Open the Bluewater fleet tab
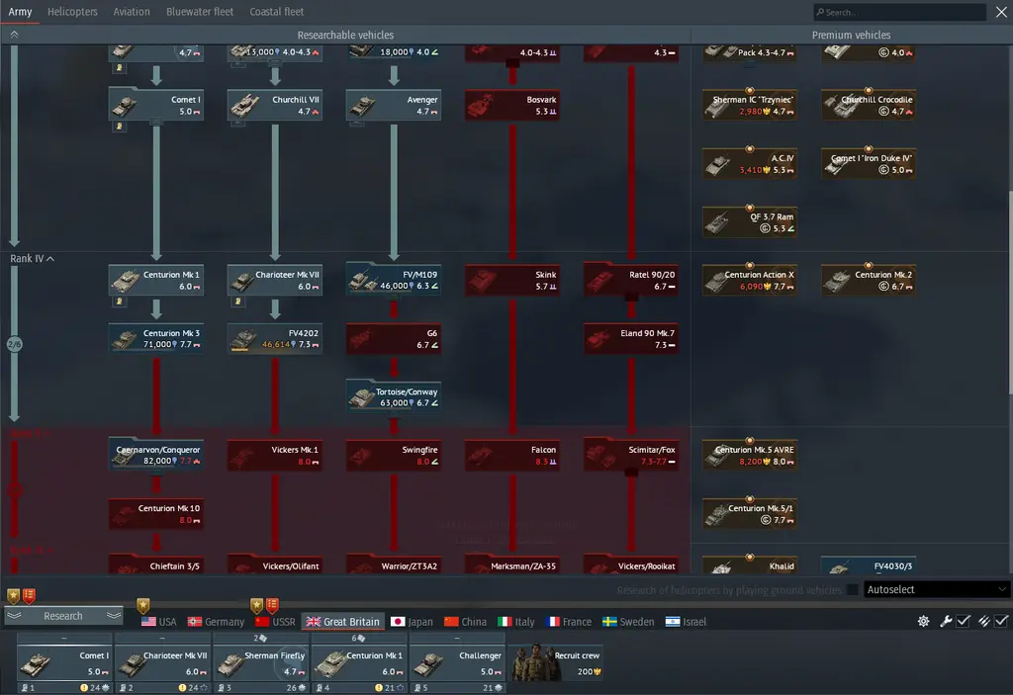The image size is (1013, 695). click(x=200, y=12)
